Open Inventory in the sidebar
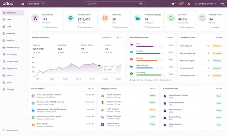The image size is (227, 136). pos(13,34)
